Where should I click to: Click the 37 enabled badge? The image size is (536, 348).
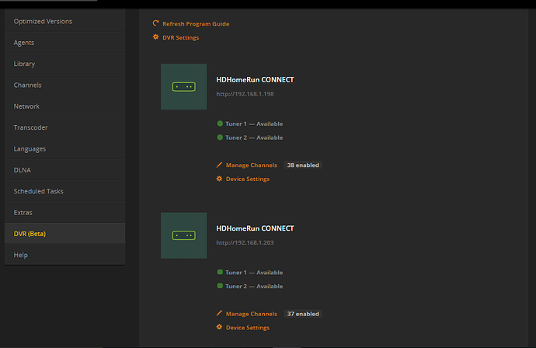tap(303, 314)
